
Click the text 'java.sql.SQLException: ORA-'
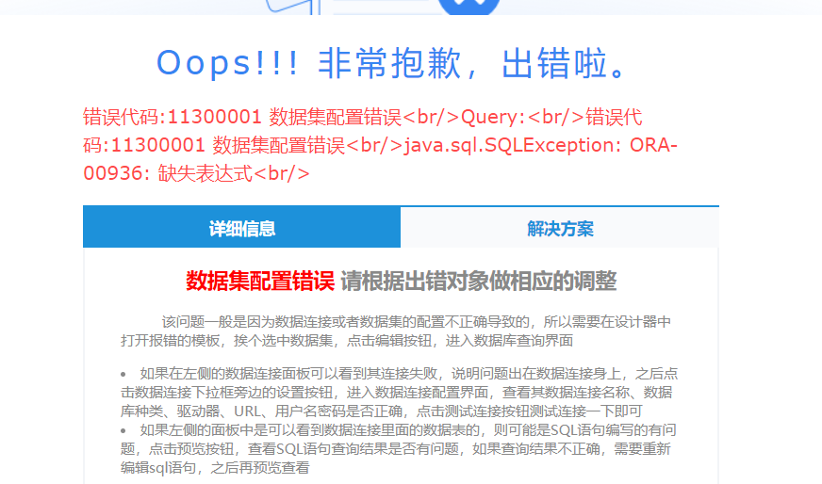tap(540, 145)
